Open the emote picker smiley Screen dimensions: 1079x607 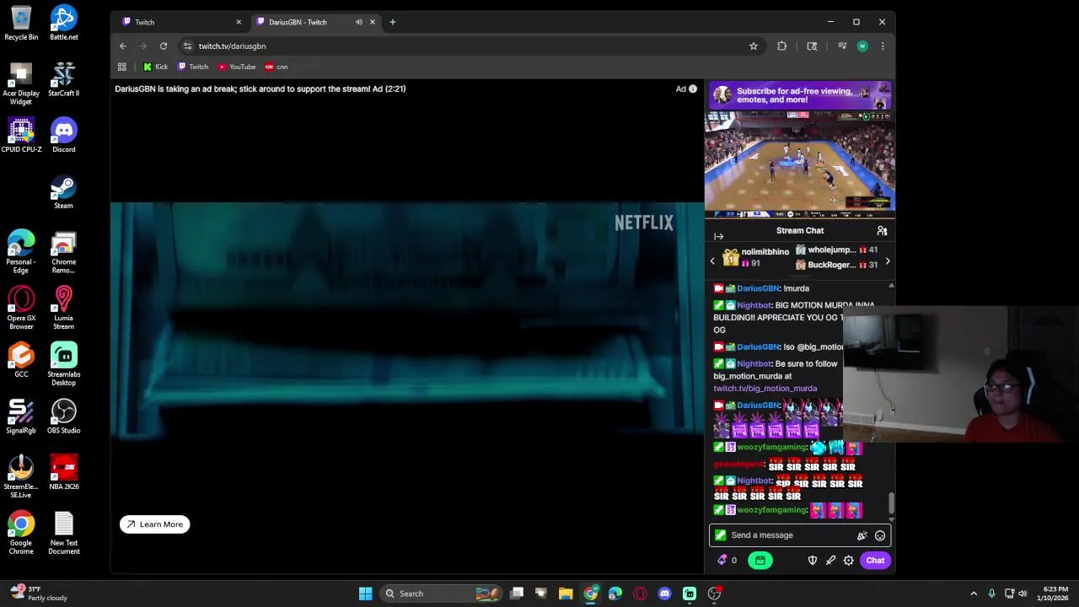(x=880, y=535)
